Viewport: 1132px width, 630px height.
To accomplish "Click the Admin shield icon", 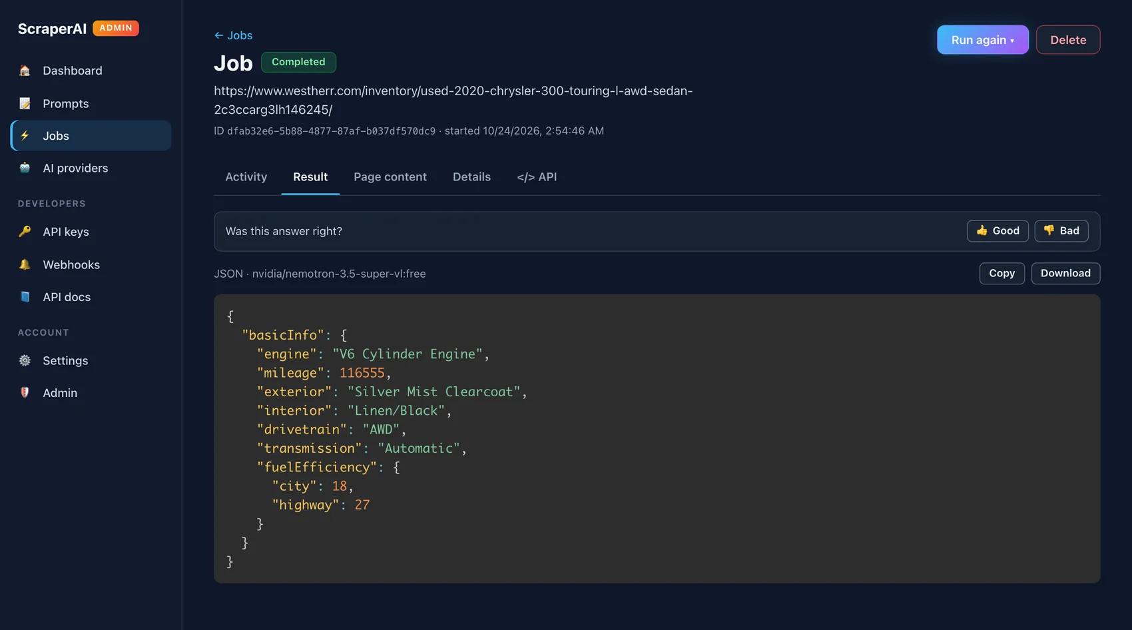I will click(x=25, y=393).
